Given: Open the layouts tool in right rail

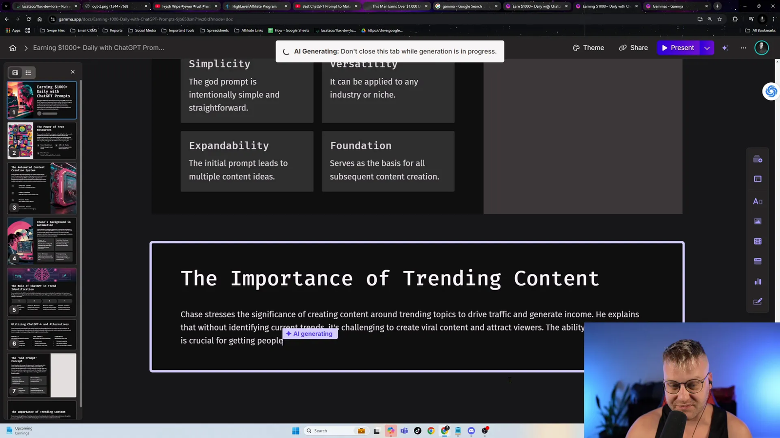Looking at the screenshot, I should pos(758,179).
